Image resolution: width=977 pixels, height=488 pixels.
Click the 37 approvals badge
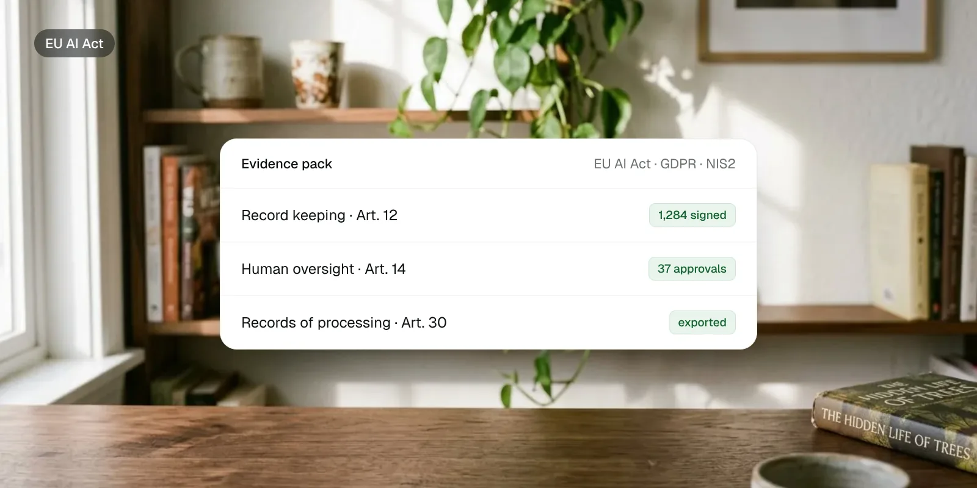pos(692,269)
